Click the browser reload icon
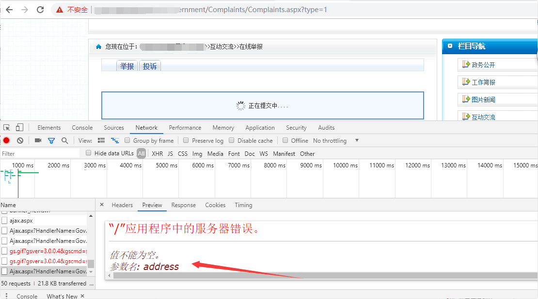 click(40, 10)
